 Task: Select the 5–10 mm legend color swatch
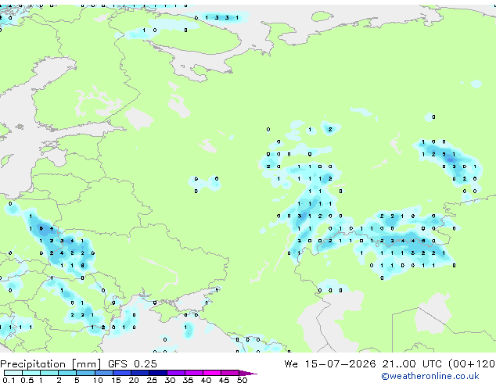point(85,373)
